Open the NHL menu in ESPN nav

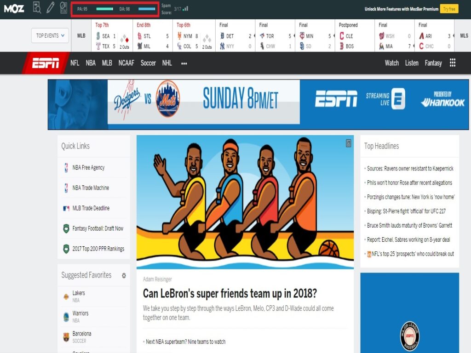(x=167, y=63)
